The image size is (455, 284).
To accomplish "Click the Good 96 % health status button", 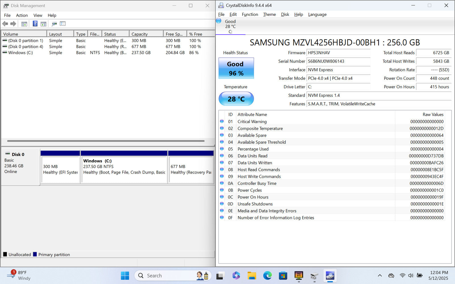I will click(x=236, y=68).
